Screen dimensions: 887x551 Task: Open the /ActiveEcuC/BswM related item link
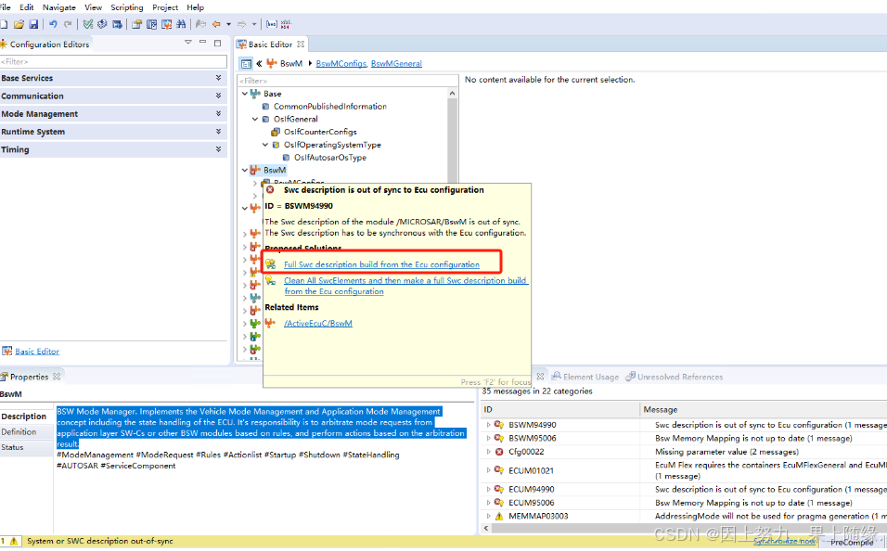(x=318, y=324)
